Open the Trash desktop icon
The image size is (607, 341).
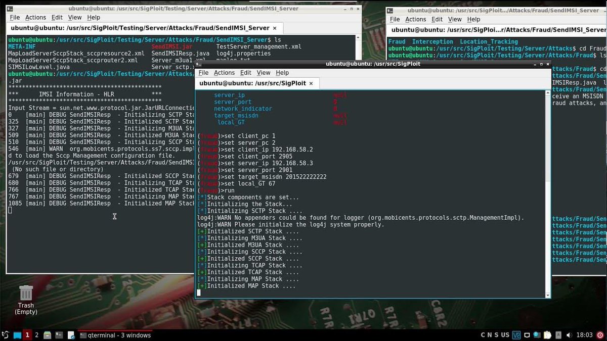tap(26, 300)
